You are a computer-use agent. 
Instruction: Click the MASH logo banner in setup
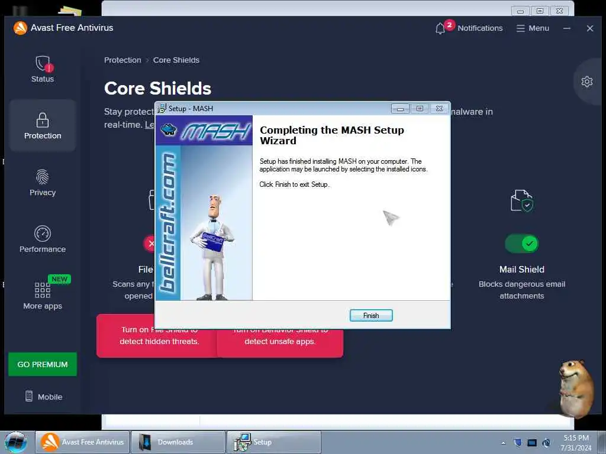click(204, 131)
